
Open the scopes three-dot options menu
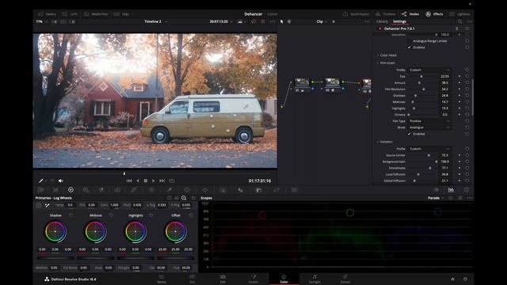pyautogui.click(x=470, y=198)
